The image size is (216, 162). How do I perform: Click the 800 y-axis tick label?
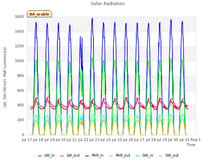(x=21, y=76)
